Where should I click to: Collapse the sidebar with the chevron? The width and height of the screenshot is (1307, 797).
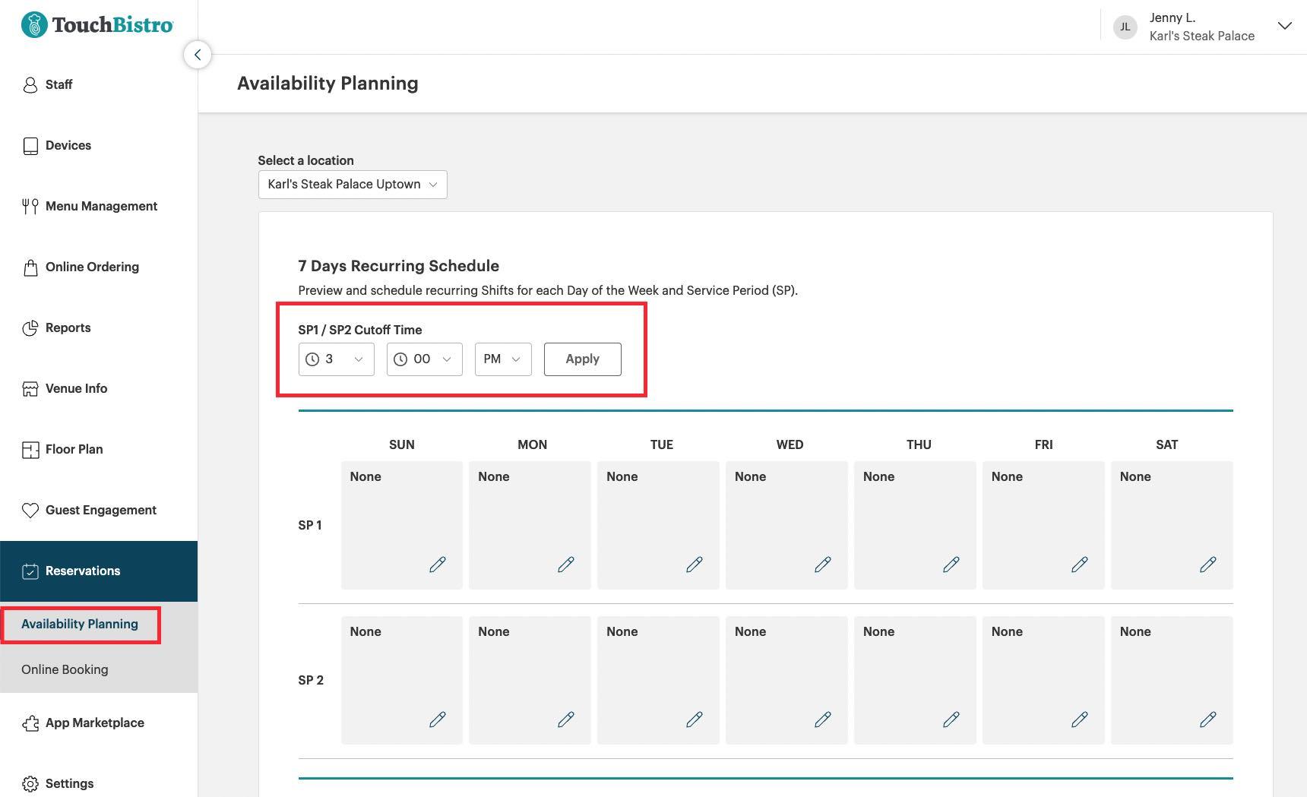tap(198, 54)
